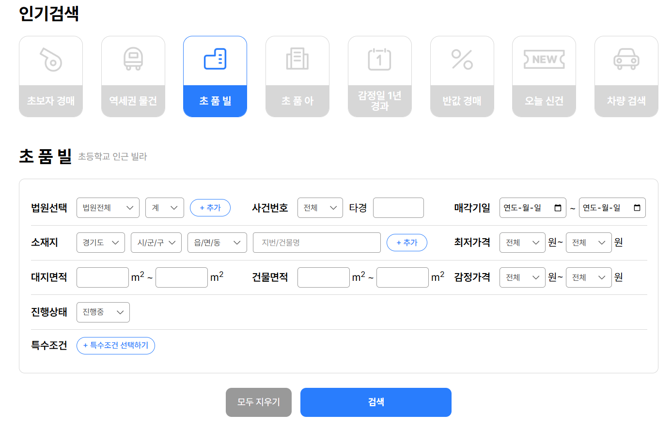The width and height of the screenshot is (672, 429).
Task: Expand the 사건번호 전체 year dropdown
Action: [x=320, y=208]
